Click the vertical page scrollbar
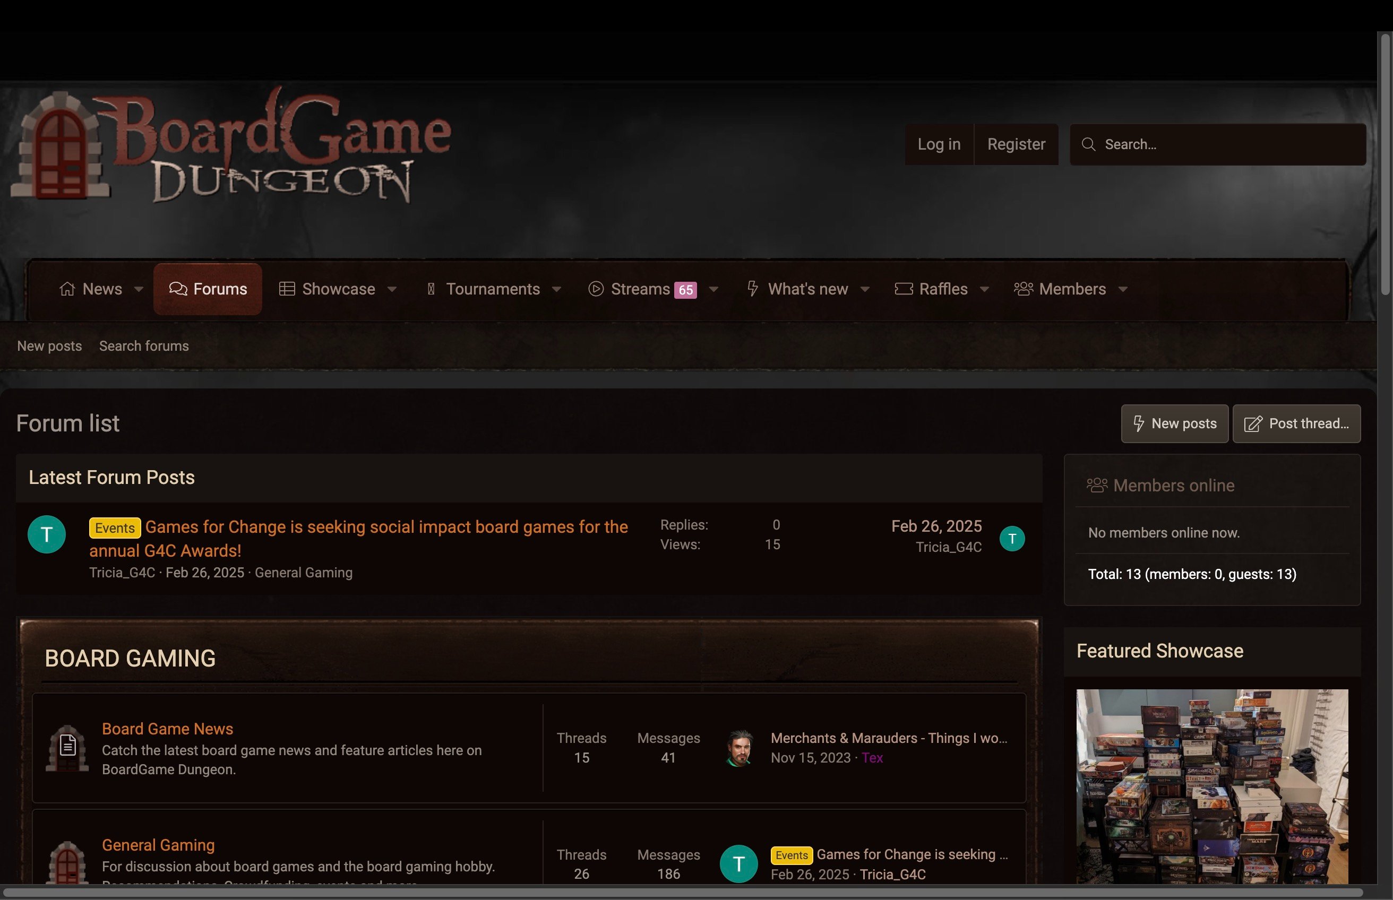The image size is (1393, 900). tap(1385, 163)
